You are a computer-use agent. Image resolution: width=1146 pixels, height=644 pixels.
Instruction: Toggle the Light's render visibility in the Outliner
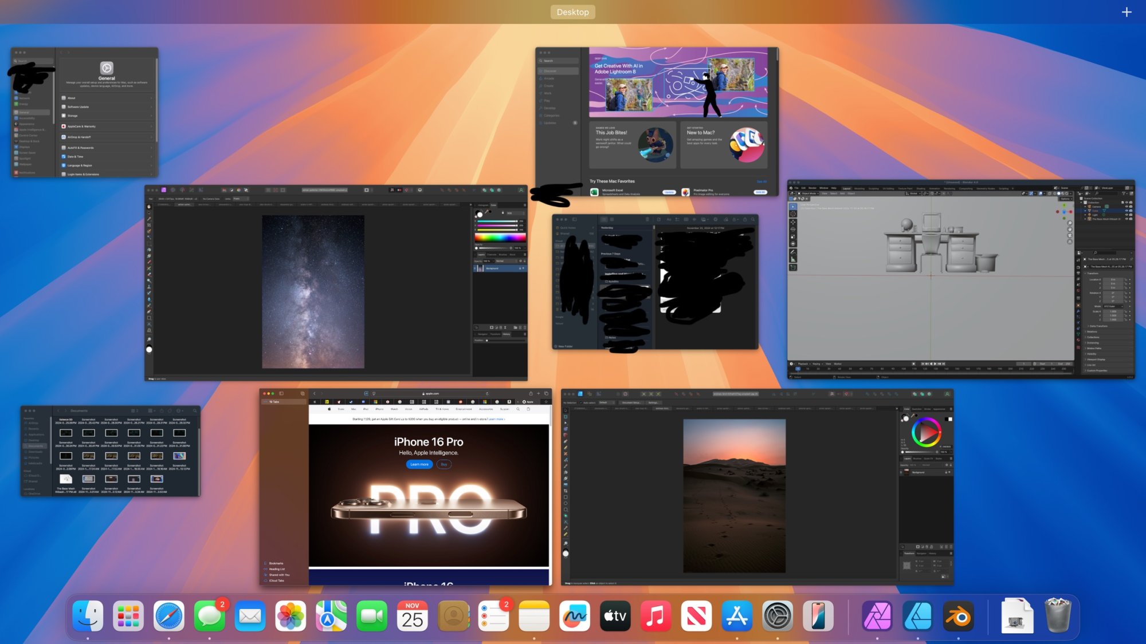1131,215
